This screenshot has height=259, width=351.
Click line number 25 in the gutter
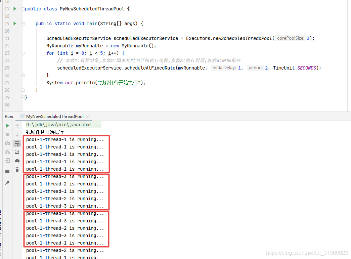coord(7,68)
